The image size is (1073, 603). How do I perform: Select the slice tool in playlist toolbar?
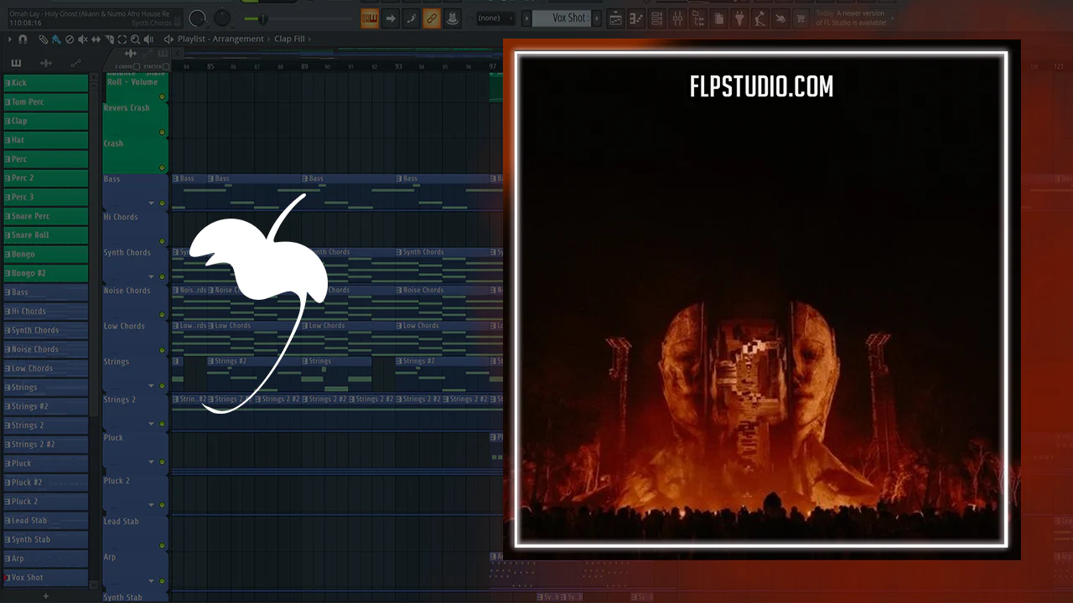click(109, 39)
